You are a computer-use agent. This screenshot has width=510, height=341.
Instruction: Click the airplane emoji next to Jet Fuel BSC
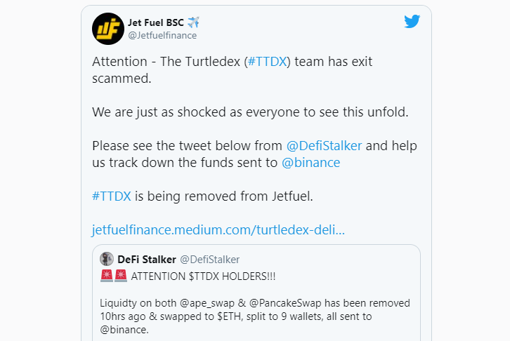tap(193, 22)
